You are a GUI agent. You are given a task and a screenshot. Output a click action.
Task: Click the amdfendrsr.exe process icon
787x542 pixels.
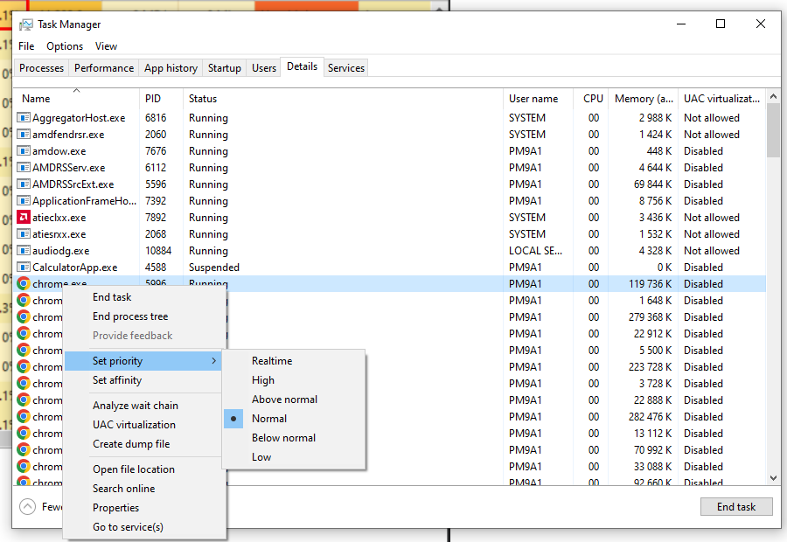pyautogui.click(x=24, y=135)
